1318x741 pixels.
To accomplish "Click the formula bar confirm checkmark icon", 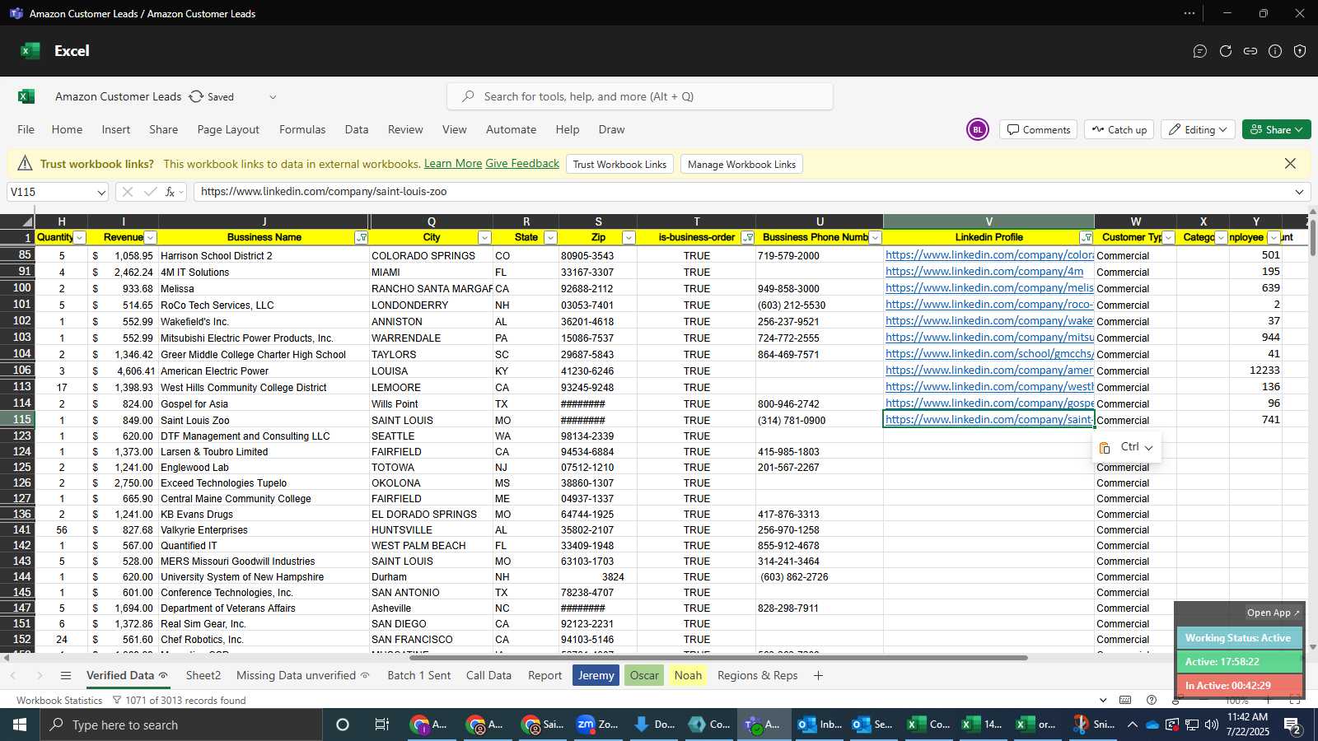I will click(150, 192).
